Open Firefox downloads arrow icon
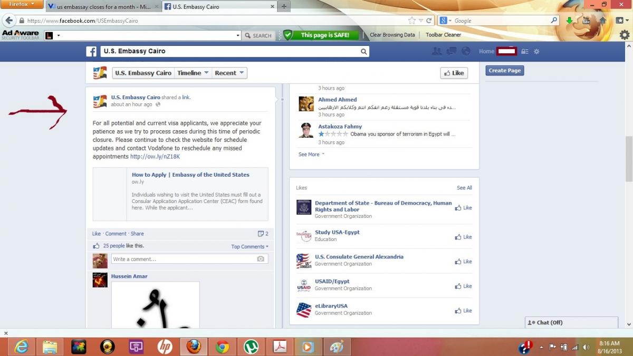Viewport: 633px width, 356px height. pyautogui.click(x=570, y=21)
